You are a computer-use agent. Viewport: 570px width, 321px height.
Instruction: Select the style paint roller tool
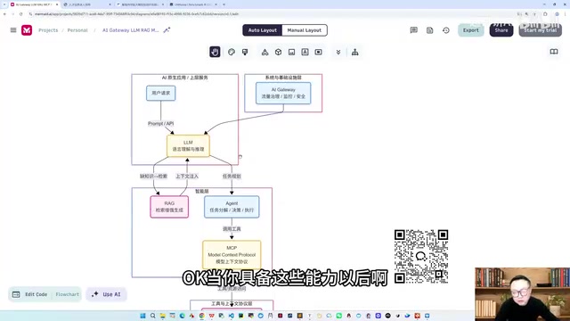245,52
